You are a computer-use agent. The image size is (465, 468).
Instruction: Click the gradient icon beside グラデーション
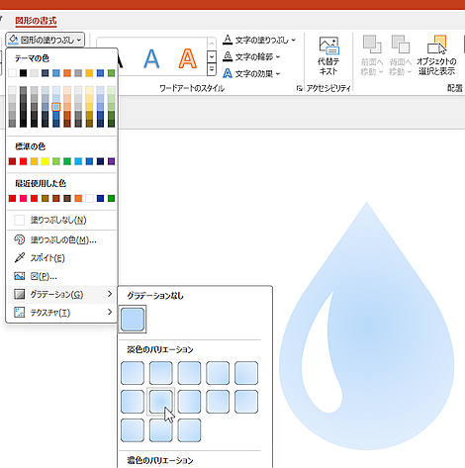tap(20, 294)
